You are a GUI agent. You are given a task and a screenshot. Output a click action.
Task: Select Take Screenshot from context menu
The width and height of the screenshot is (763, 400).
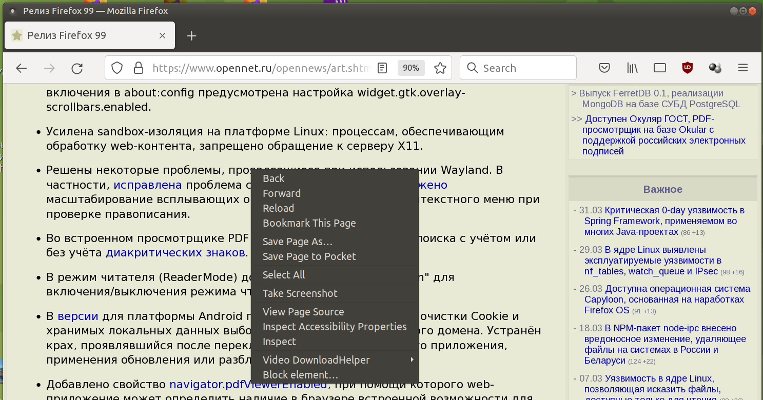[300, 293]
